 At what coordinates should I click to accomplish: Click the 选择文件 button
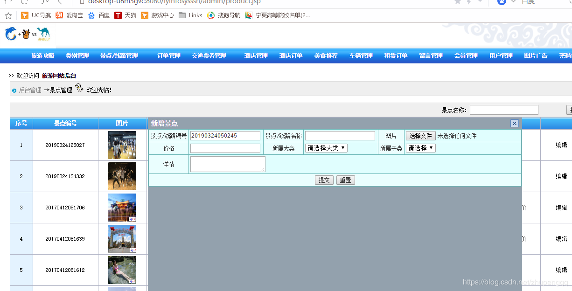421,136
